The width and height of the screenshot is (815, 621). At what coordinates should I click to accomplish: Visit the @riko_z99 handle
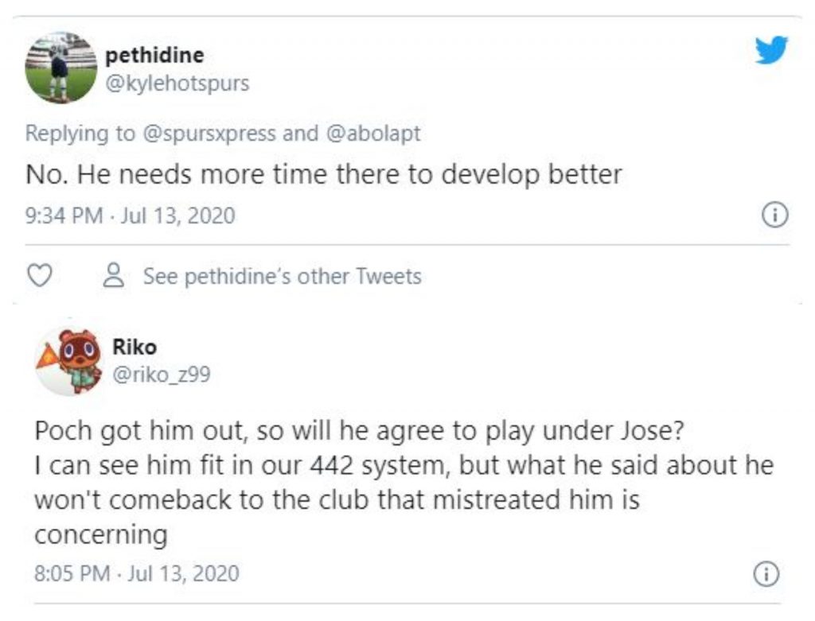coord(162,375)
